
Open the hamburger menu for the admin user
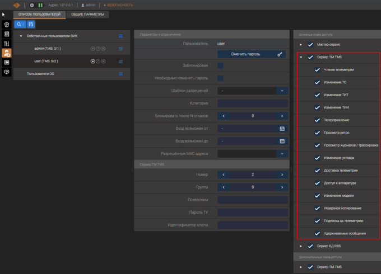coord(120,49)
